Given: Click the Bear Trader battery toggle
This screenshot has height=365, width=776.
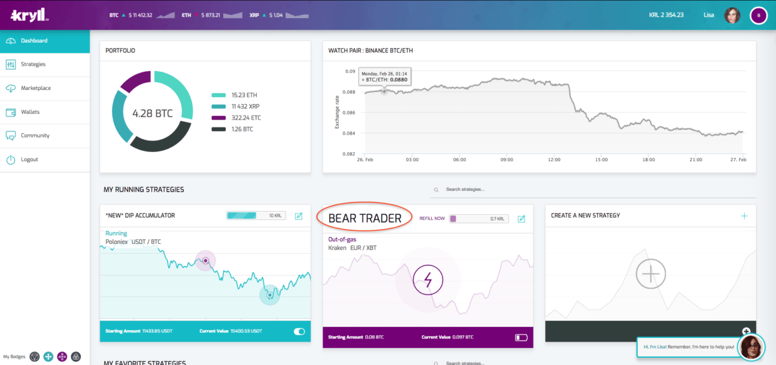Looking at the screenshot, I should 521,337.
